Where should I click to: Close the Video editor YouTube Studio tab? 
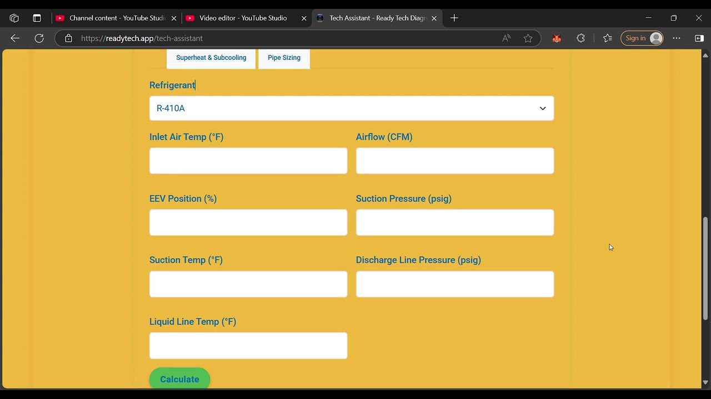(304, 18)
